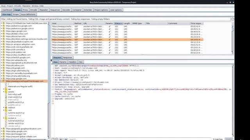Switch to the Decoder tab
The height and width of the screenshot is (140, 250).
click(66, 10)
